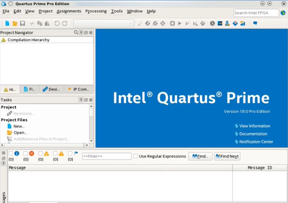Click the New file icon in toolbar
Image resolution: width=288 pixels, height=203 pixels.
click(7, 23)
